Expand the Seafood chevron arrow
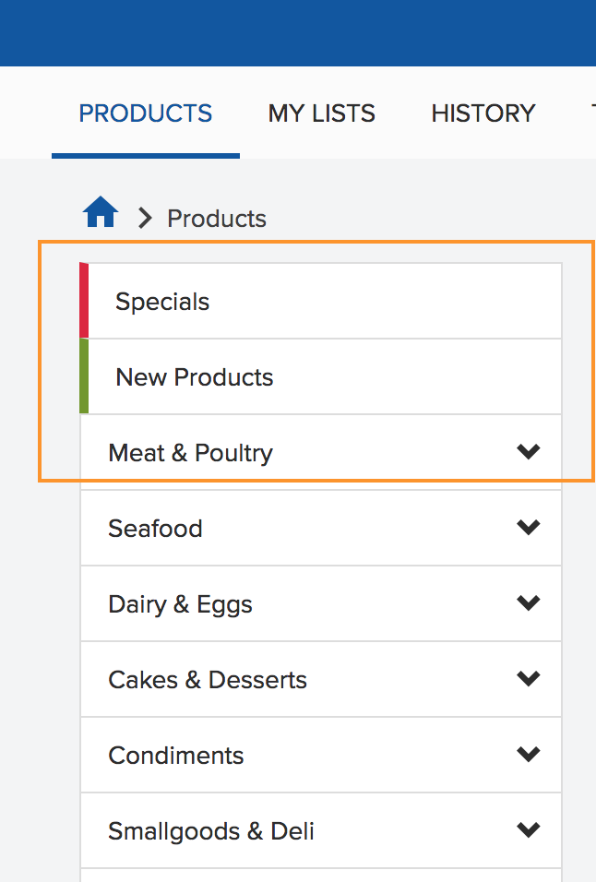Image resolution: width=596 pixels, height=882 pixels. click(x=528, y=528)
